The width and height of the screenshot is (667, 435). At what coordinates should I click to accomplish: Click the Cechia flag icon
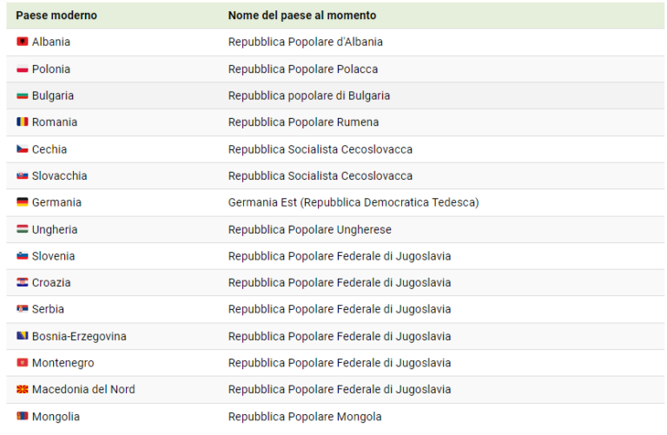(22, 149)
